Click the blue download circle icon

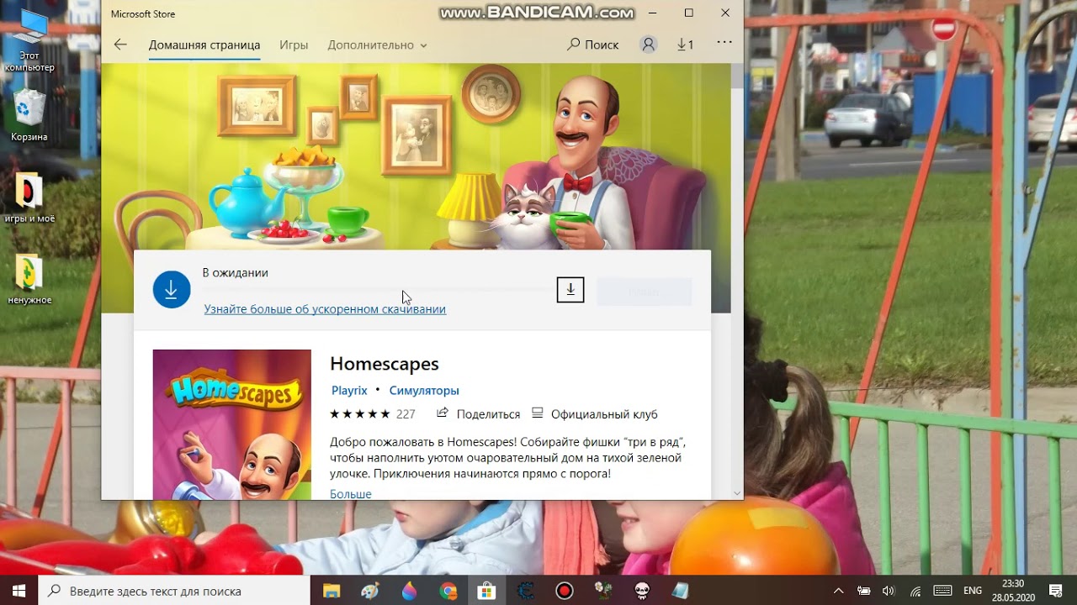(x=172, y=290)
